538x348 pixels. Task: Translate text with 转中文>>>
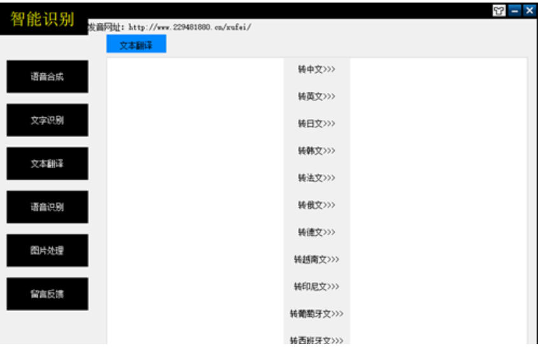tap(316, 69)
